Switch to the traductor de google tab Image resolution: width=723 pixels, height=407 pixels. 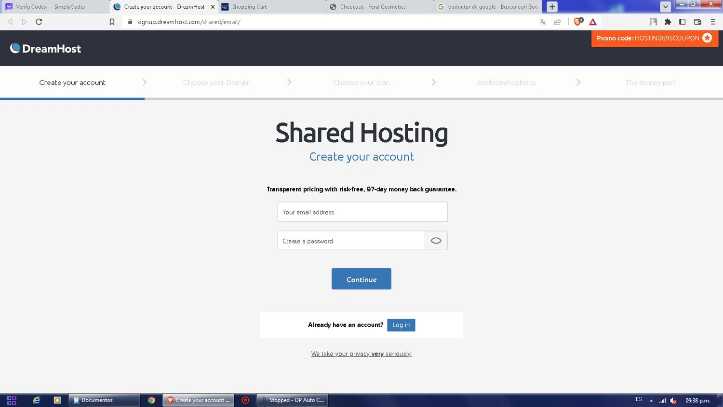click(488, 7)
